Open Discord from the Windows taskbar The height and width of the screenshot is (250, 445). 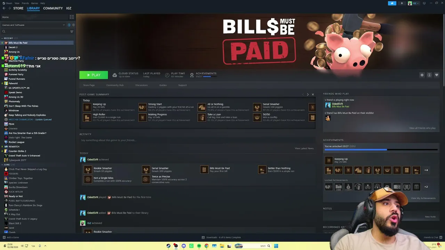pyautogui.click(x=184, y=246)
